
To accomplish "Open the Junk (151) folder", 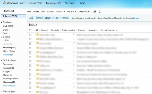I will [8, 26].
